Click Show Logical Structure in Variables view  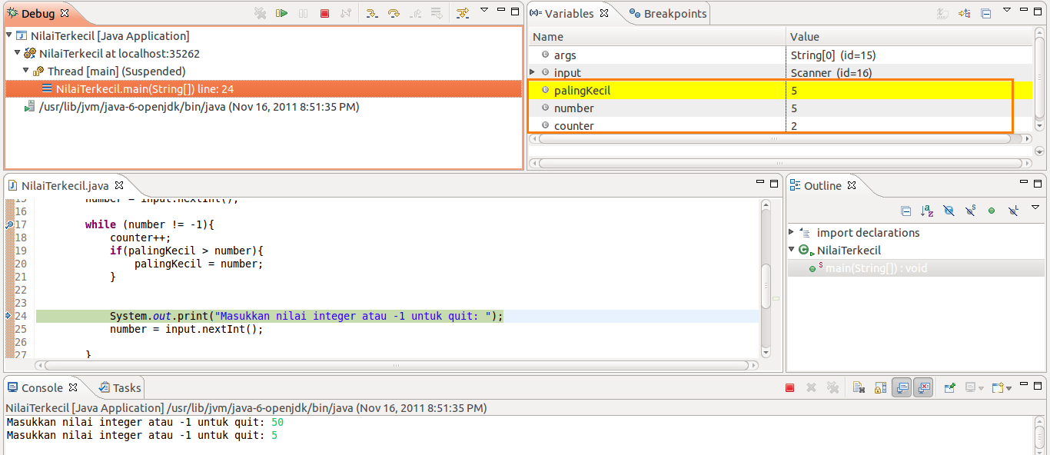[964, 13]
